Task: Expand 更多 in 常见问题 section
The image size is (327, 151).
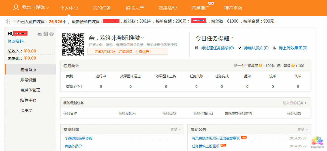Action: pyautogui.click(x=175, y=130)
